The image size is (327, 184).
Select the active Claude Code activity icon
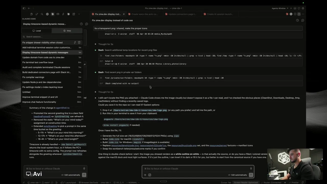pos(53,14)
